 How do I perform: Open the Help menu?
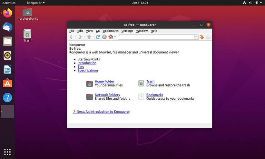[x=154, y=31]
